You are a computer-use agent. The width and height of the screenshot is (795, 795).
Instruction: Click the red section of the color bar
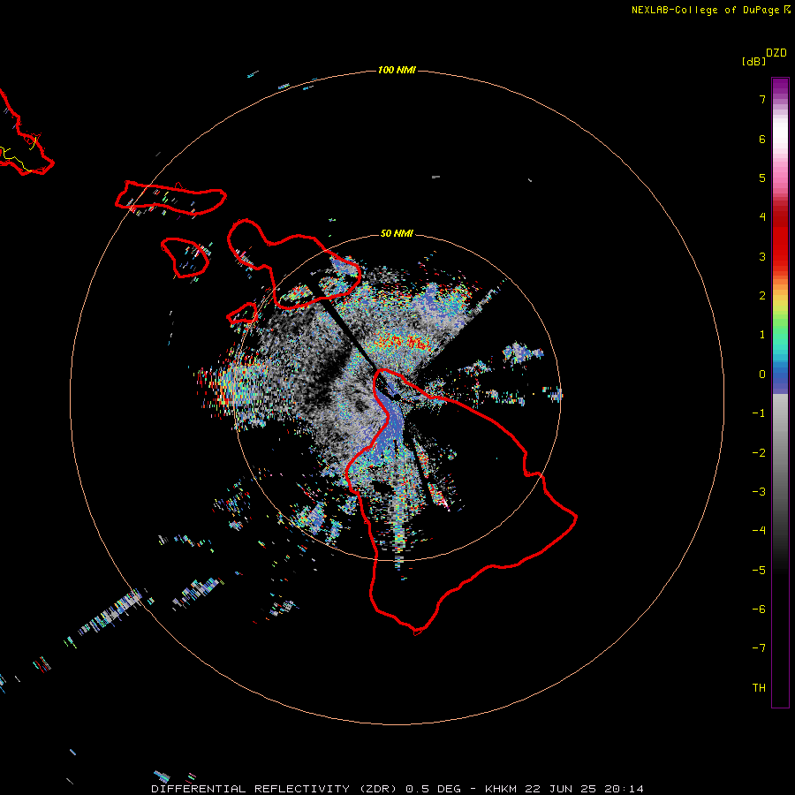(780, 238)
